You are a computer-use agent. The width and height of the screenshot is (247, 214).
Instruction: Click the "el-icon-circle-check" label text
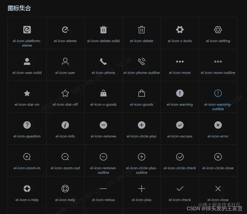180,168
